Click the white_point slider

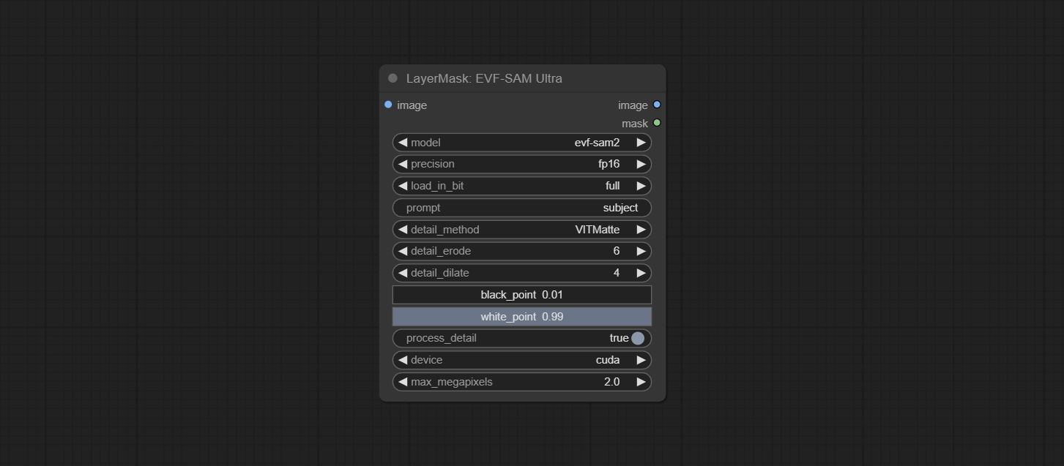521,317
